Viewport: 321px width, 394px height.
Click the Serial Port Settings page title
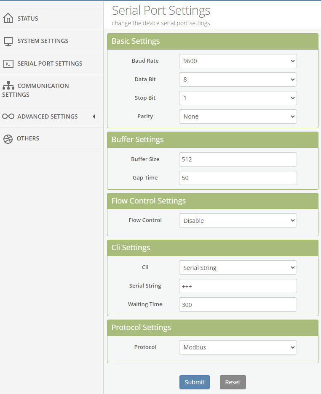point(161,11)
